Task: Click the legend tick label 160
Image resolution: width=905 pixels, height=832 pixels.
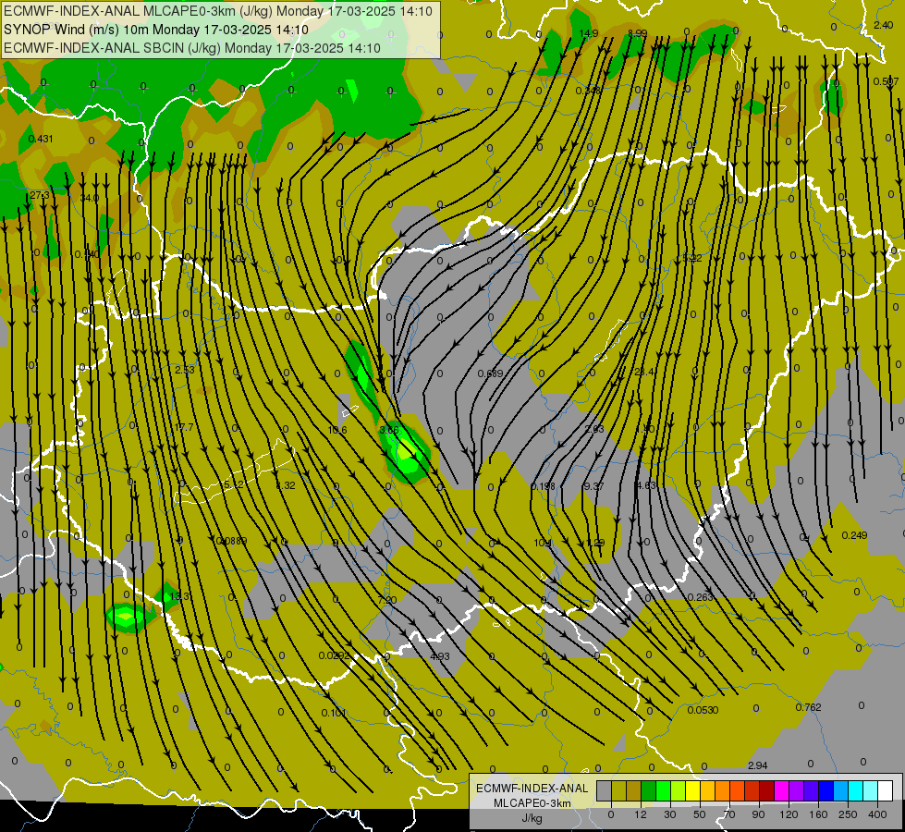Action: [x=818, y=814]
